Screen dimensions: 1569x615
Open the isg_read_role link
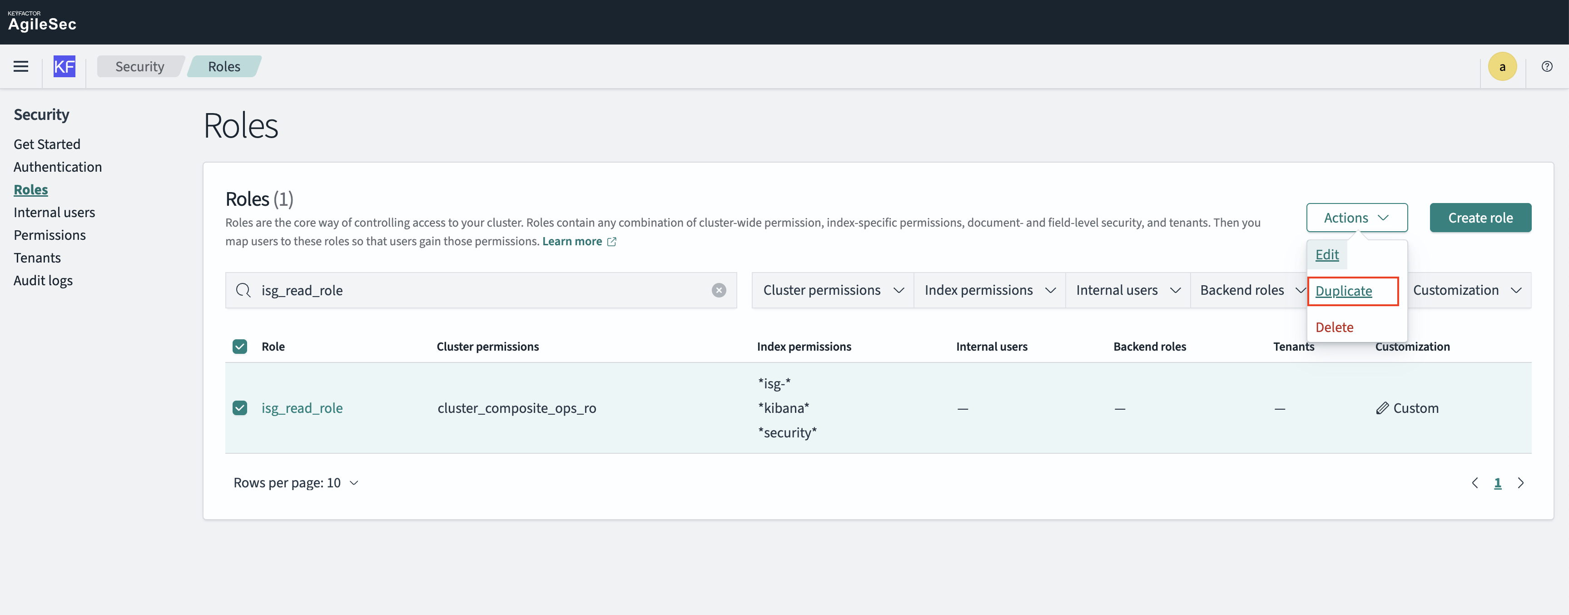click(302, 408)
